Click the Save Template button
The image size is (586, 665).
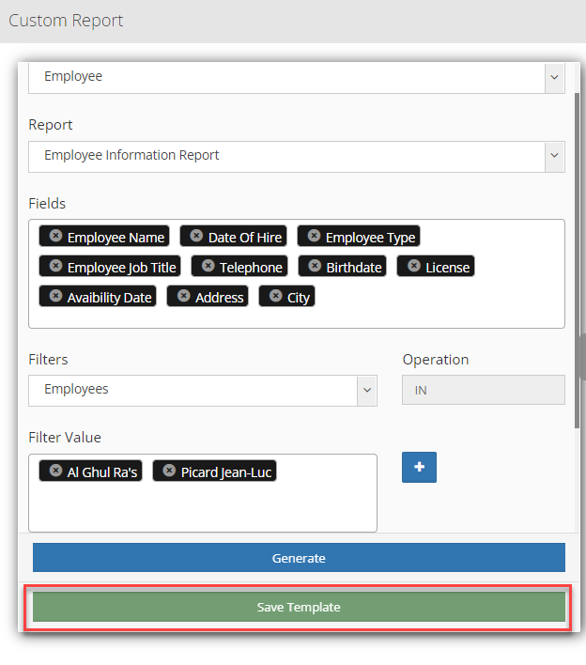pyautogui.click(x=299, y=608)
